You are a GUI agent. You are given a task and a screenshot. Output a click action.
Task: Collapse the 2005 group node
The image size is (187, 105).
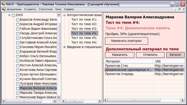[9, 15]
